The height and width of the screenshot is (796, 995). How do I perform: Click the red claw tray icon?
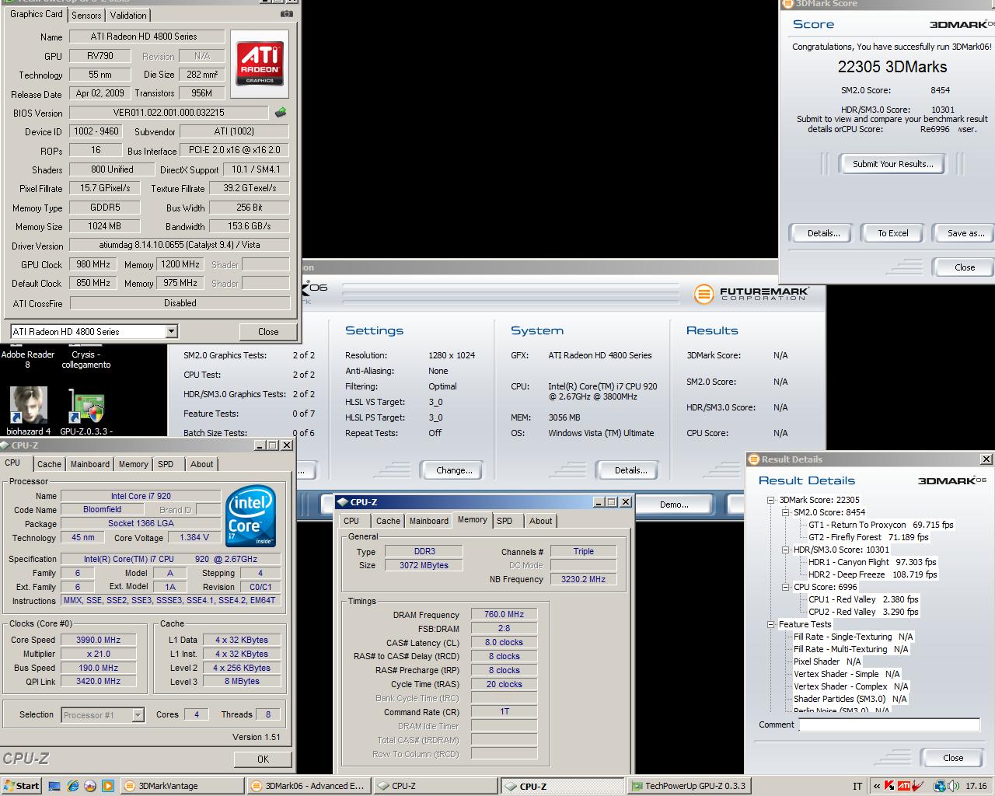(918, 786)
